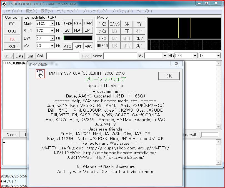Close the version info dialog
This screenshot has height=188, width=225.
176,64
